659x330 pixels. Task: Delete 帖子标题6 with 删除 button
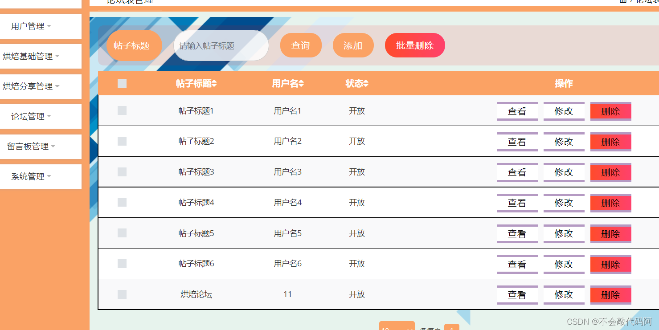coord(611,265)
